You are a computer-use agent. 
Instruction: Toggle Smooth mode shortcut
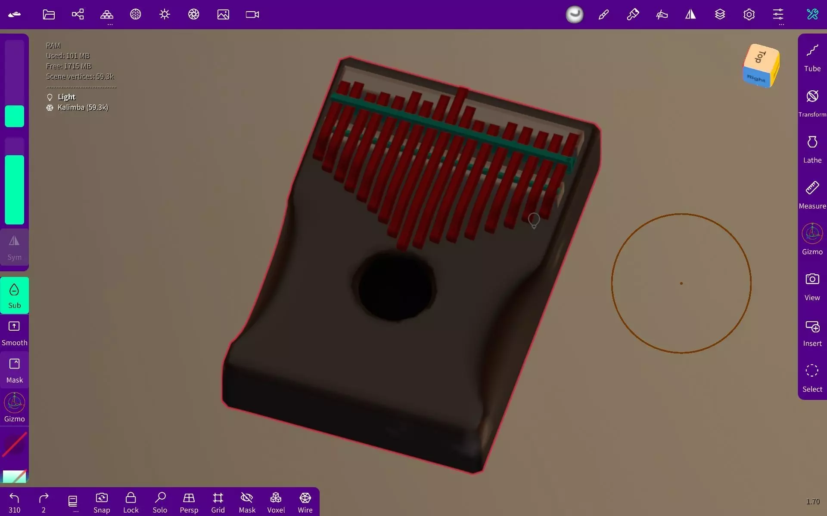(x=14, y=333)
